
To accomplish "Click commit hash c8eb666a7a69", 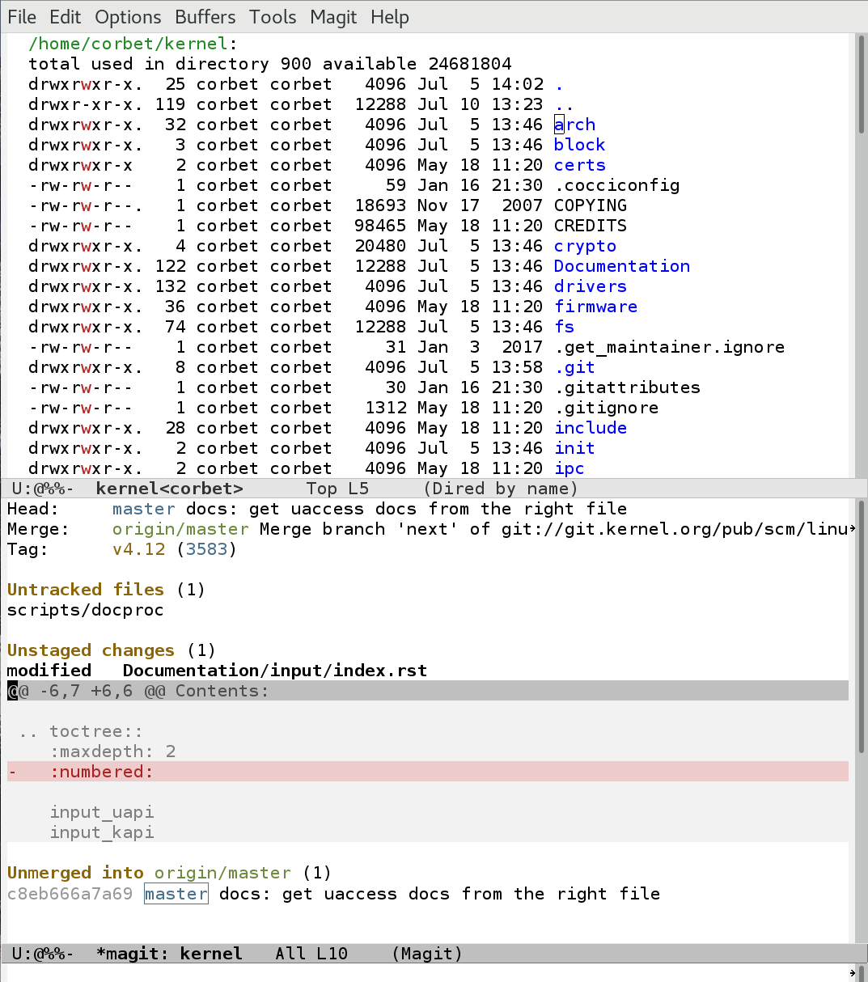I will point(70,894).
